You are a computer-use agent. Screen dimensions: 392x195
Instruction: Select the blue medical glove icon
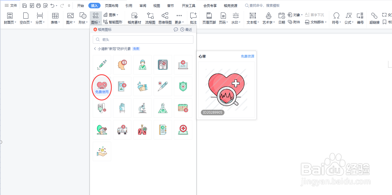(x=122, y=108)
